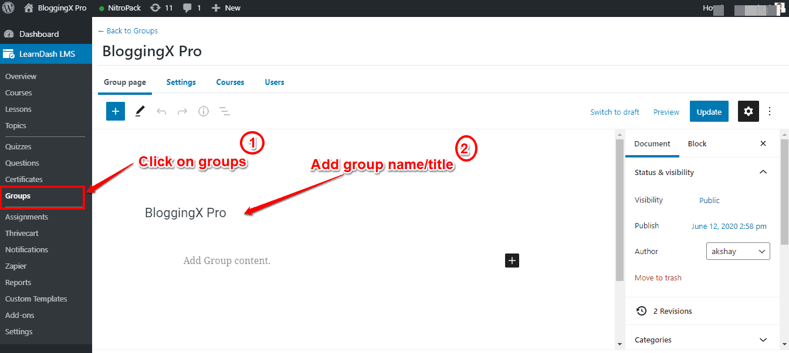Click the editor canvas scrollbar up arrow

tap(619, 135)
